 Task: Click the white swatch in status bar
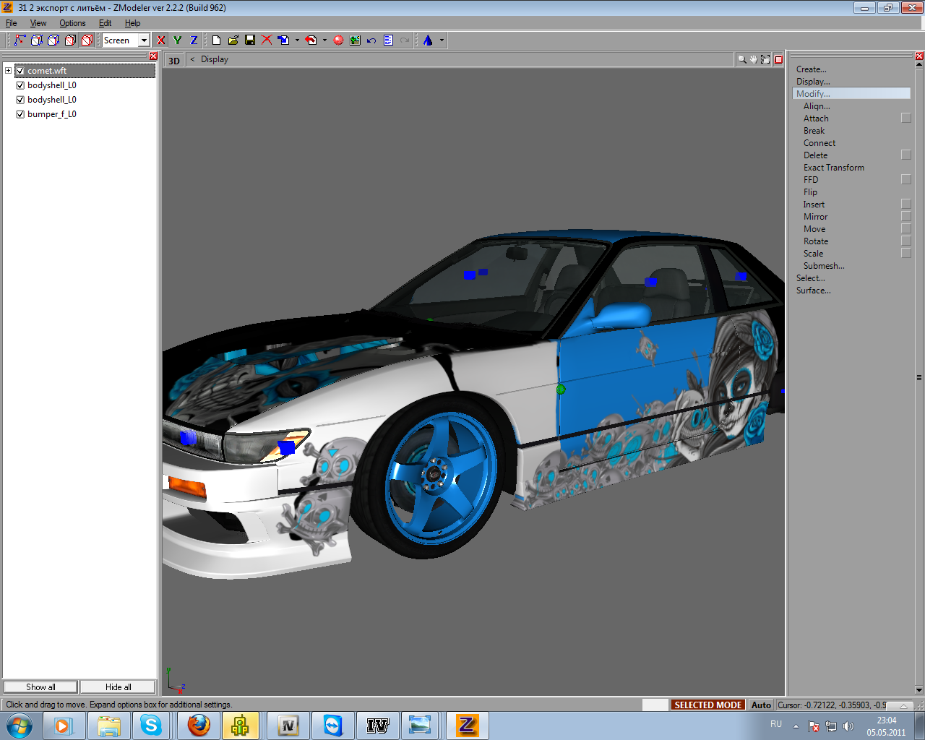pos(655,705)
